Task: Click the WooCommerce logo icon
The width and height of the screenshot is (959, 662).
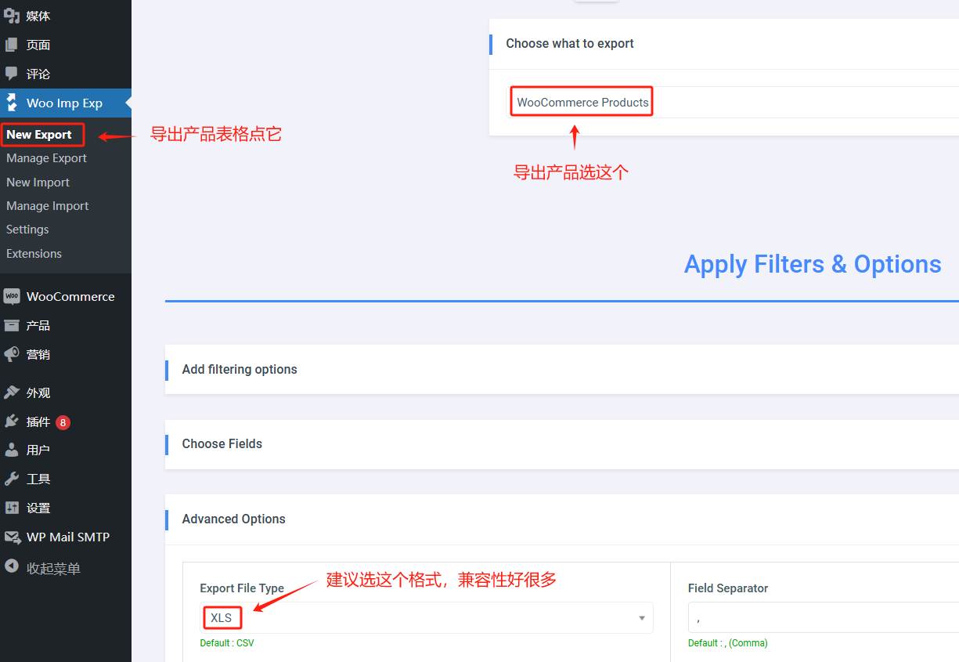Action: [12, 296]
